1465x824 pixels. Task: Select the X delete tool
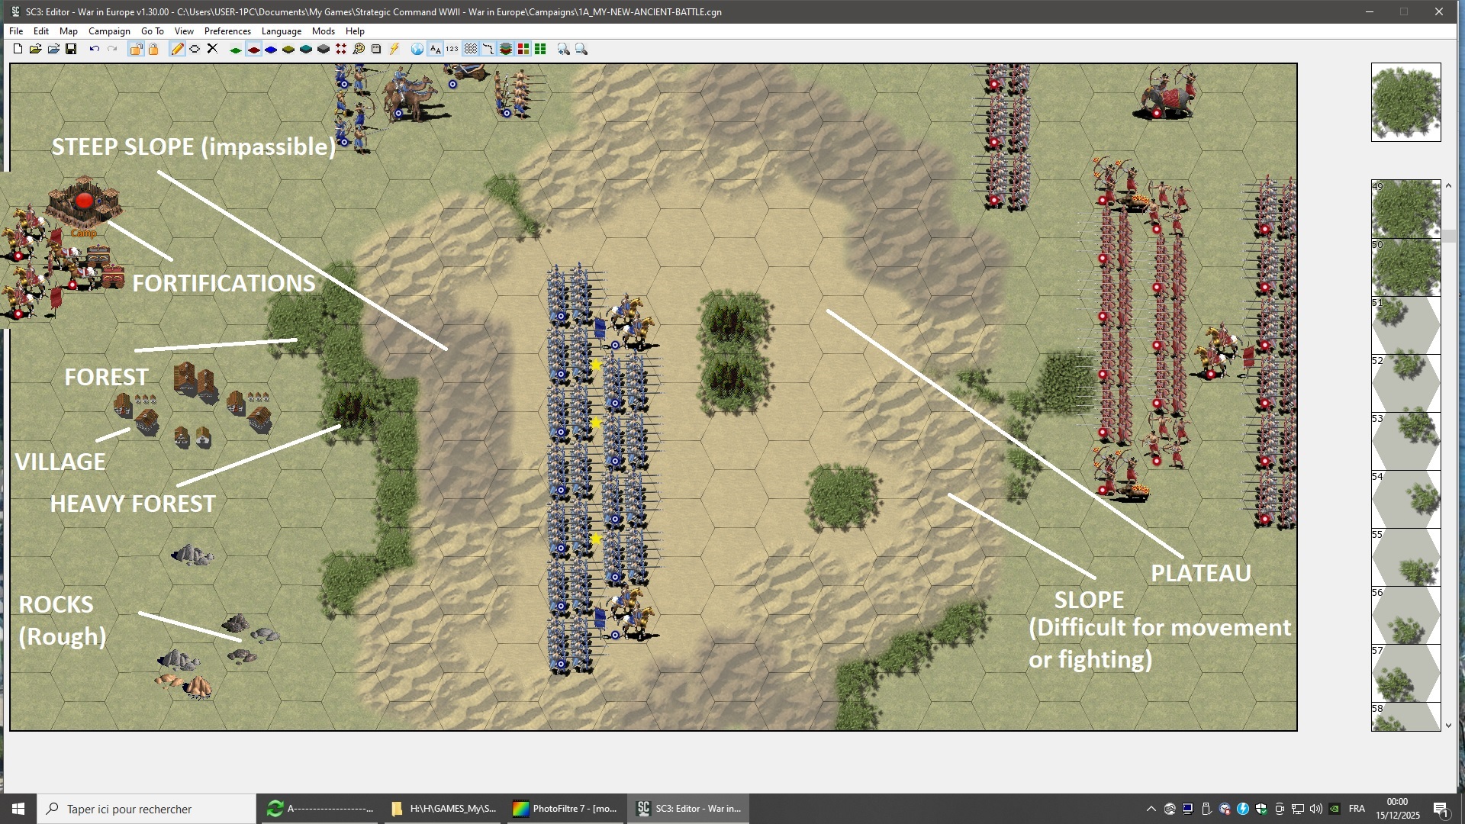click(211, 49)
